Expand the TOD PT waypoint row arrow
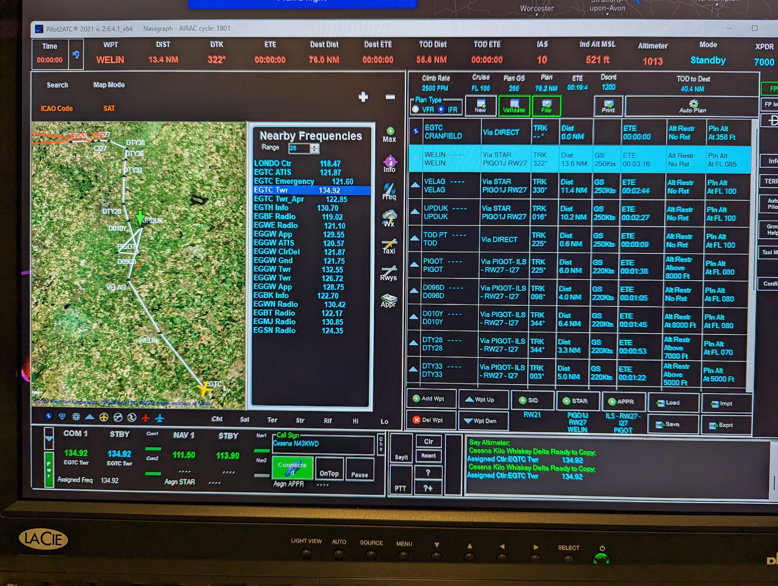The height and width of the screenshot is (586, 778). [x=415, y=238]
